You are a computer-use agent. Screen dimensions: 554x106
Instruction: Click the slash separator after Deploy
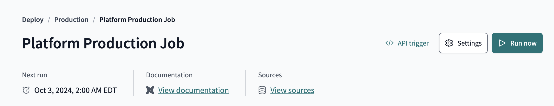[x=49, y=20]
